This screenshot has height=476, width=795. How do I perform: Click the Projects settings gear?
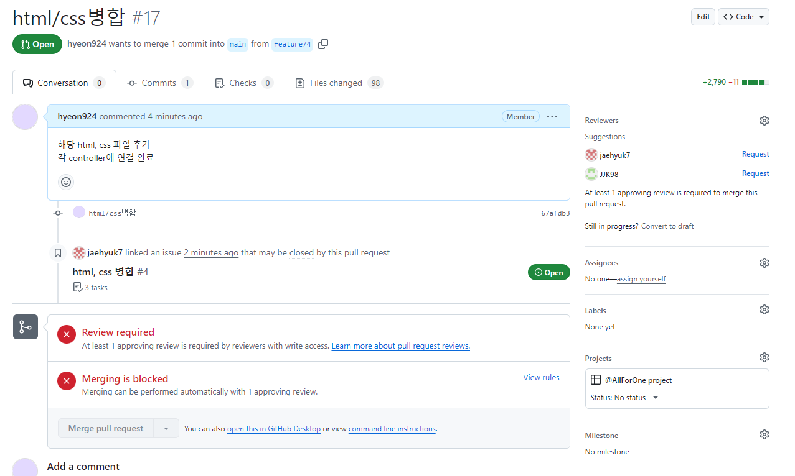click(764, 357)
